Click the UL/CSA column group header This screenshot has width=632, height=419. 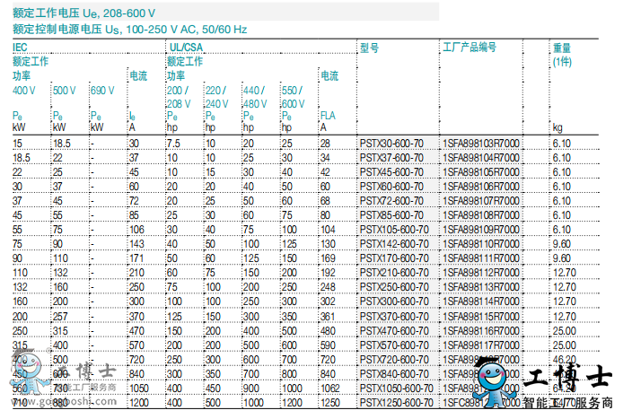coord(186,48)
